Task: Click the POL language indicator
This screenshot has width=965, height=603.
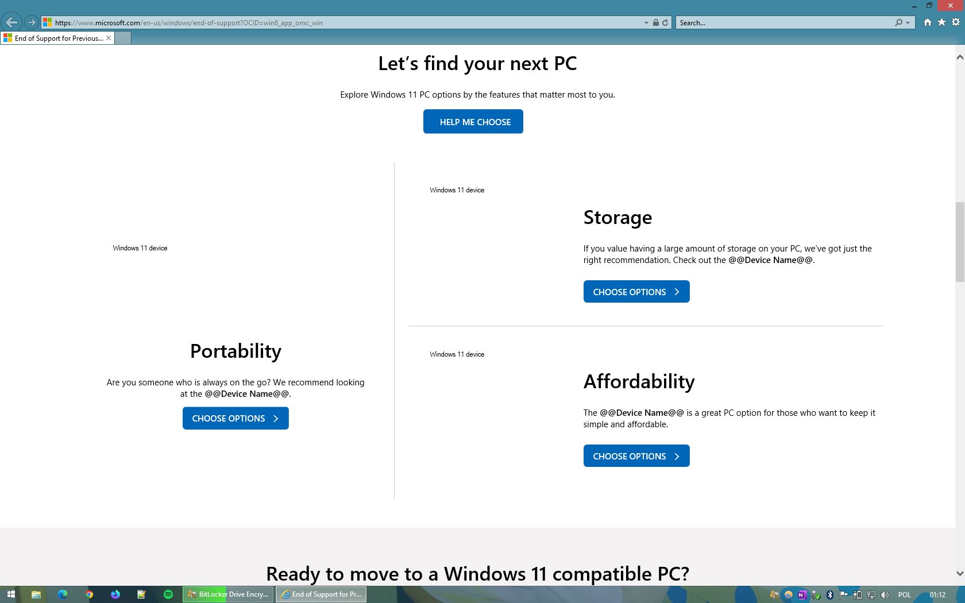Action: [x=905, y=595]
